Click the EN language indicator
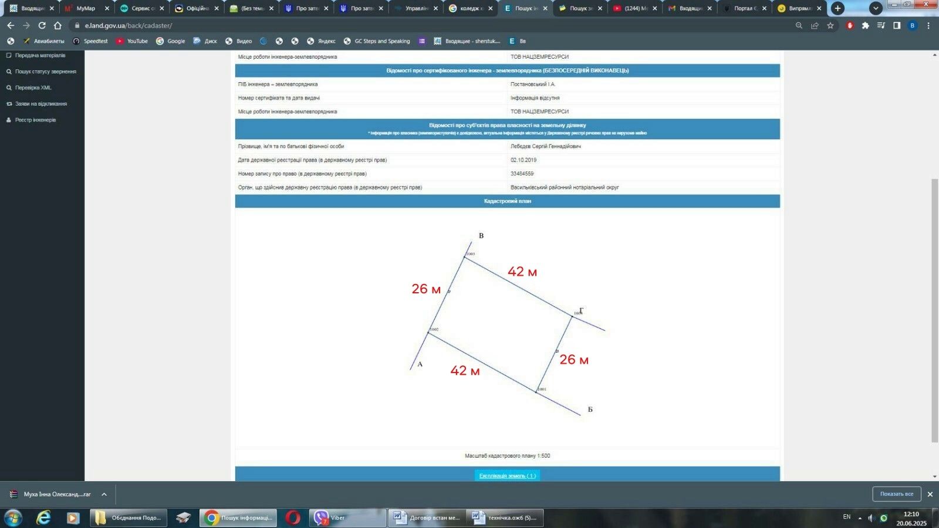939x528 pixels. coord(847,517)
